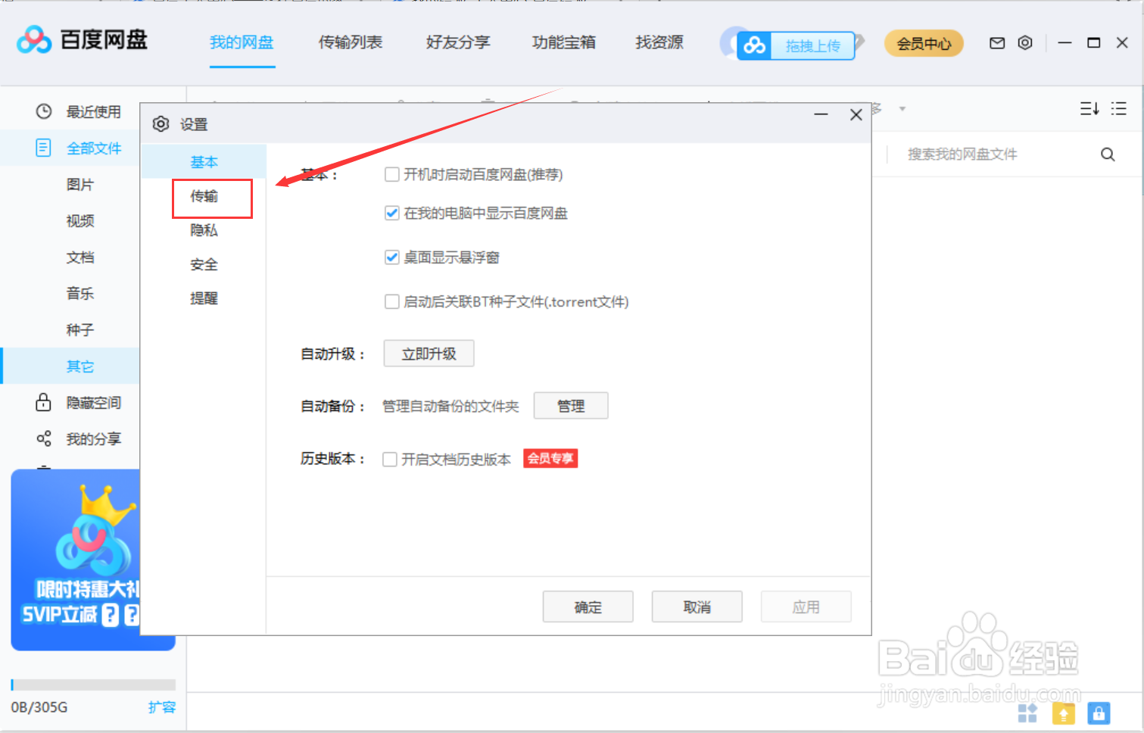Select 种子 in the sidebar
The height and width of the screenshot is (733, 1144).
(80, 329)
